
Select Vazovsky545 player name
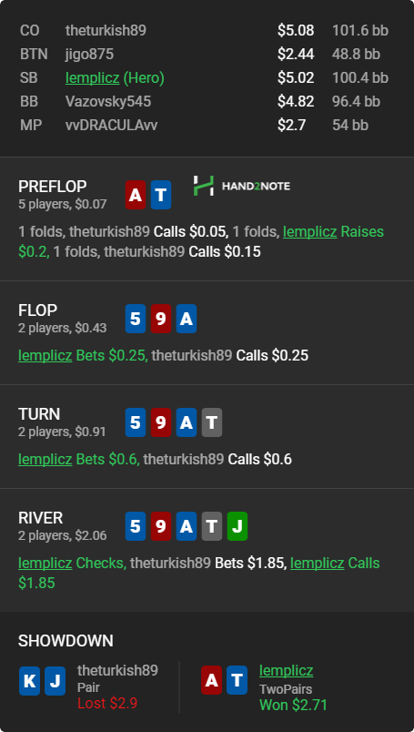[x=108, y=102]
